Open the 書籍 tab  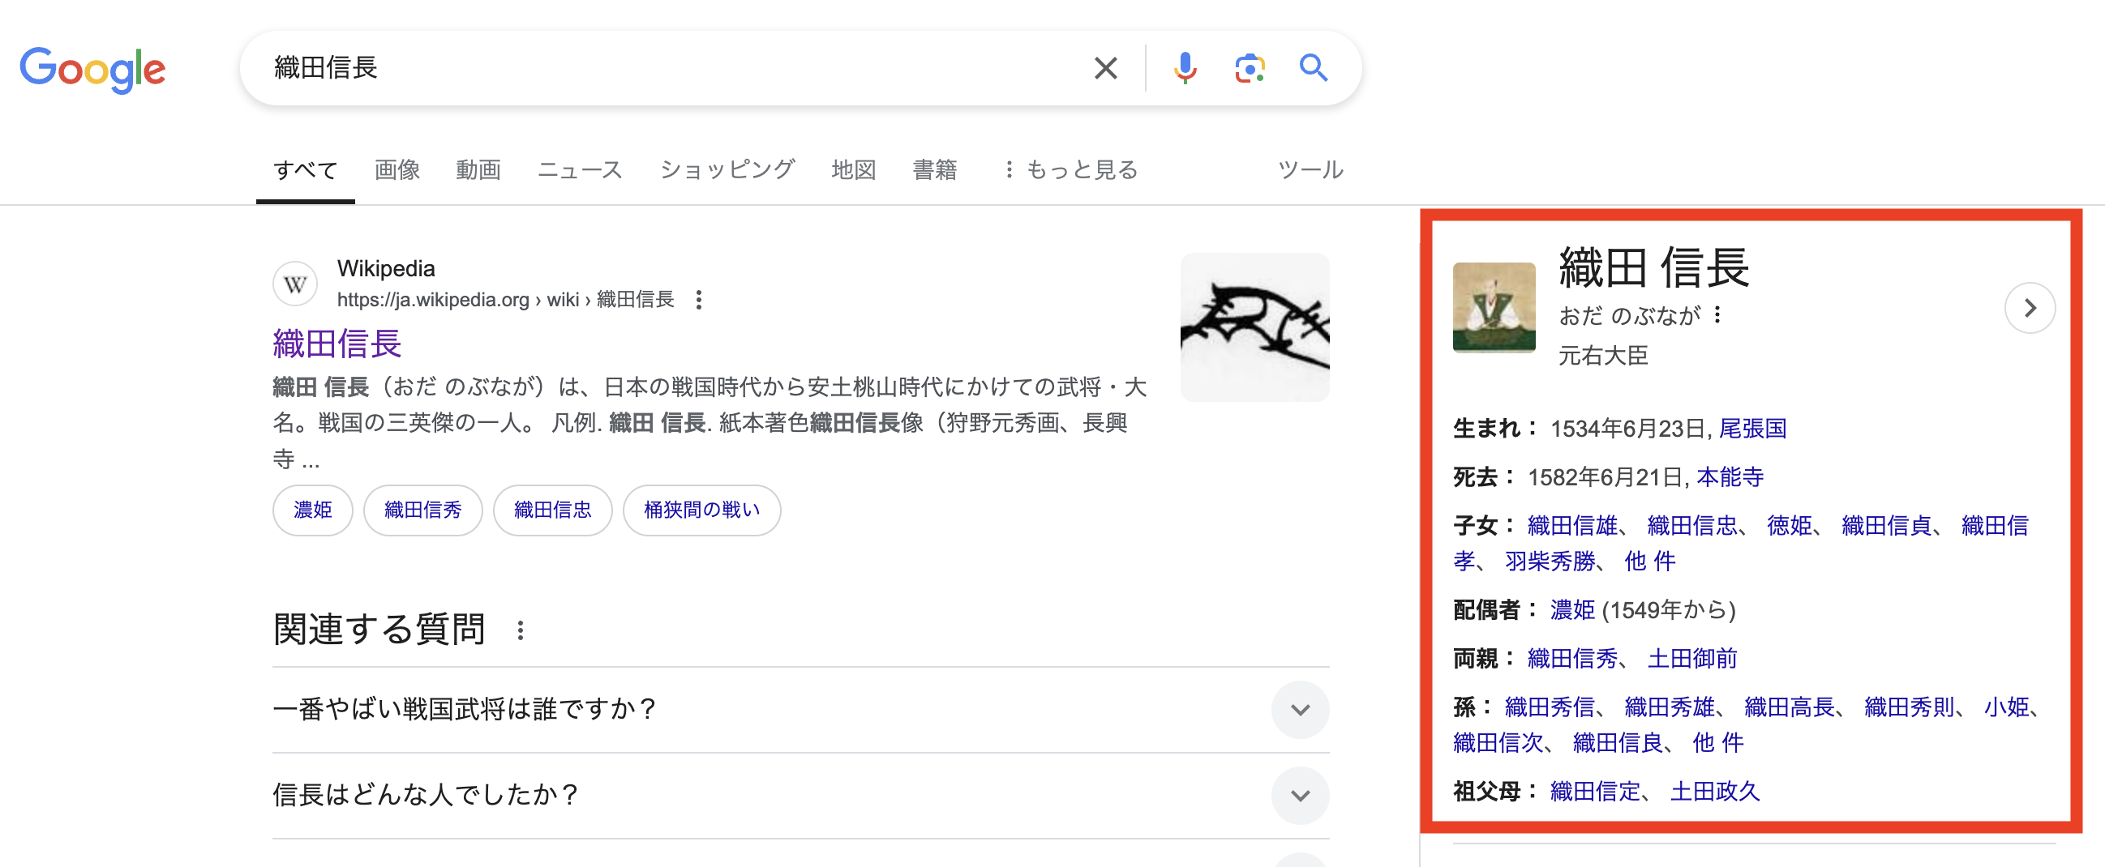[935, 170]
